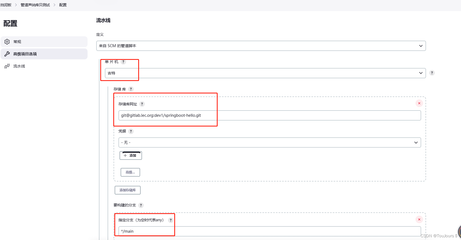Screen dimensions: 461x240
Task: Click the wrench icon beside 高级项目选项
Action: click(x=7, y=54)
